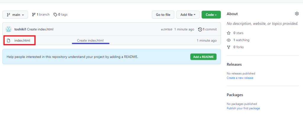Open the index.html file link
This screenshot has height=119, width=303.
tap(22, 40)
